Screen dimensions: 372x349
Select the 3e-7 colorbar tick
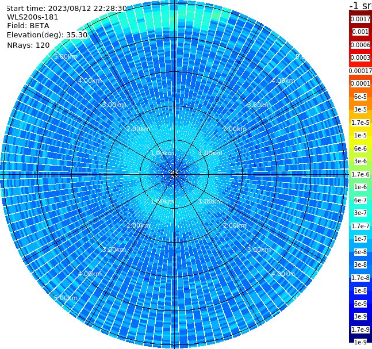(x=361, y=213)
